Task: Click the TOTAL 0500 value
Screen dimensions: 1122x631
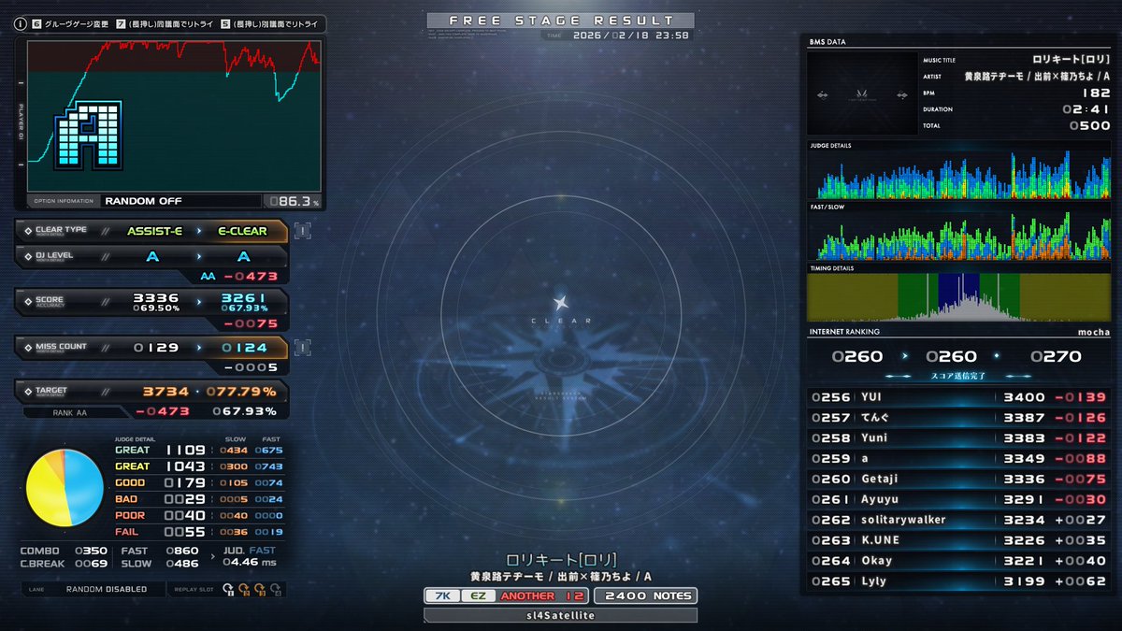Action: (1090, 125)
